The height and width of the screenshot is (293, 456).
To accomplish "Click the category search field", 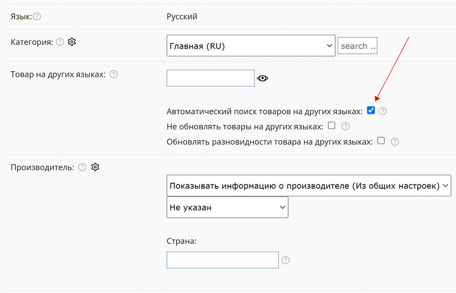I will click(358, 46).
